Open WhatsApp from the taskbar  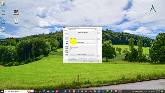pos(95,91)
